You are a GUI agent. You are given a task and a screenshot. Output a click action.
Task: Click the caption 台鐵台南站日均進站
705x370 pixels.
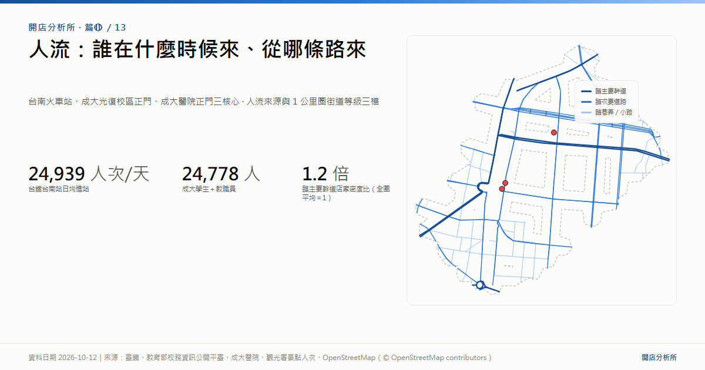coord(59,189)
